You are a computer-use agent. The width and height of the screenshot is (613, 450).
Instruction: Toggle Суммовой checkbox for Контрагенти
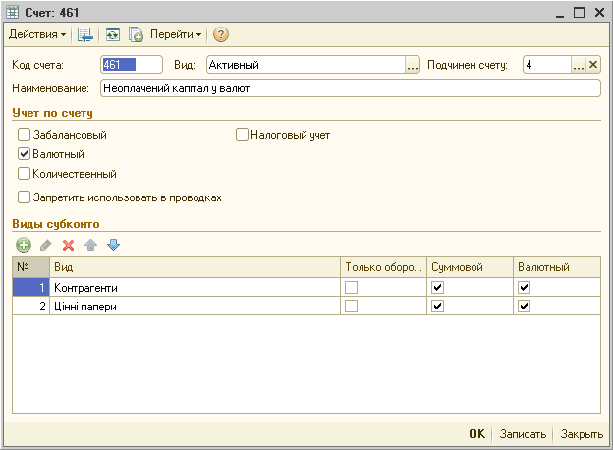(437, 288)
